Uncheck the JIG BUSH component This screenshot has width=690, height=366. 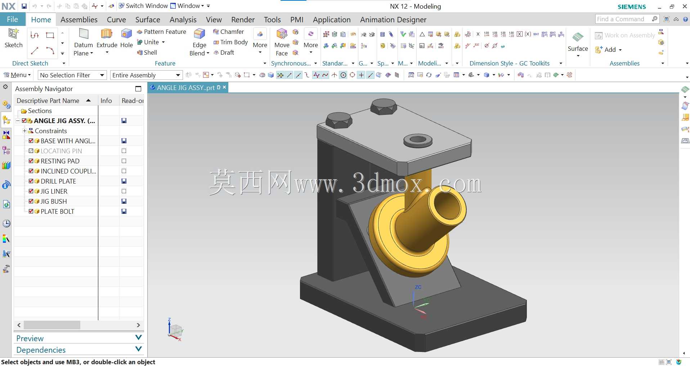(31, 201)
